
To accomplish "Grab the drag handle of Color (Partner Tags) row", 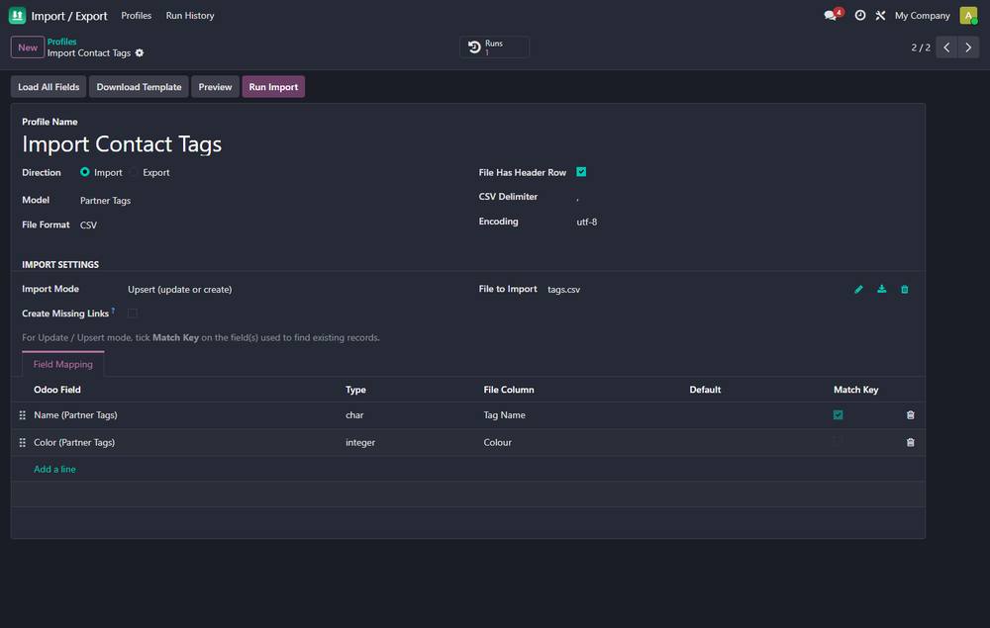I will pyautogui.click(x=22, y=443).
